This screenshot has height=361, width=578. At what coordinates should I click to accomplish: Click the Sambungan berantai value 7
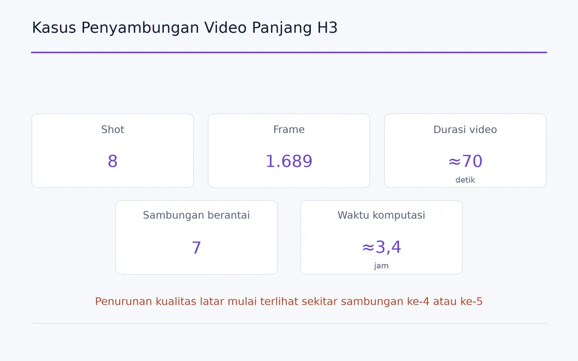[196, 248]
